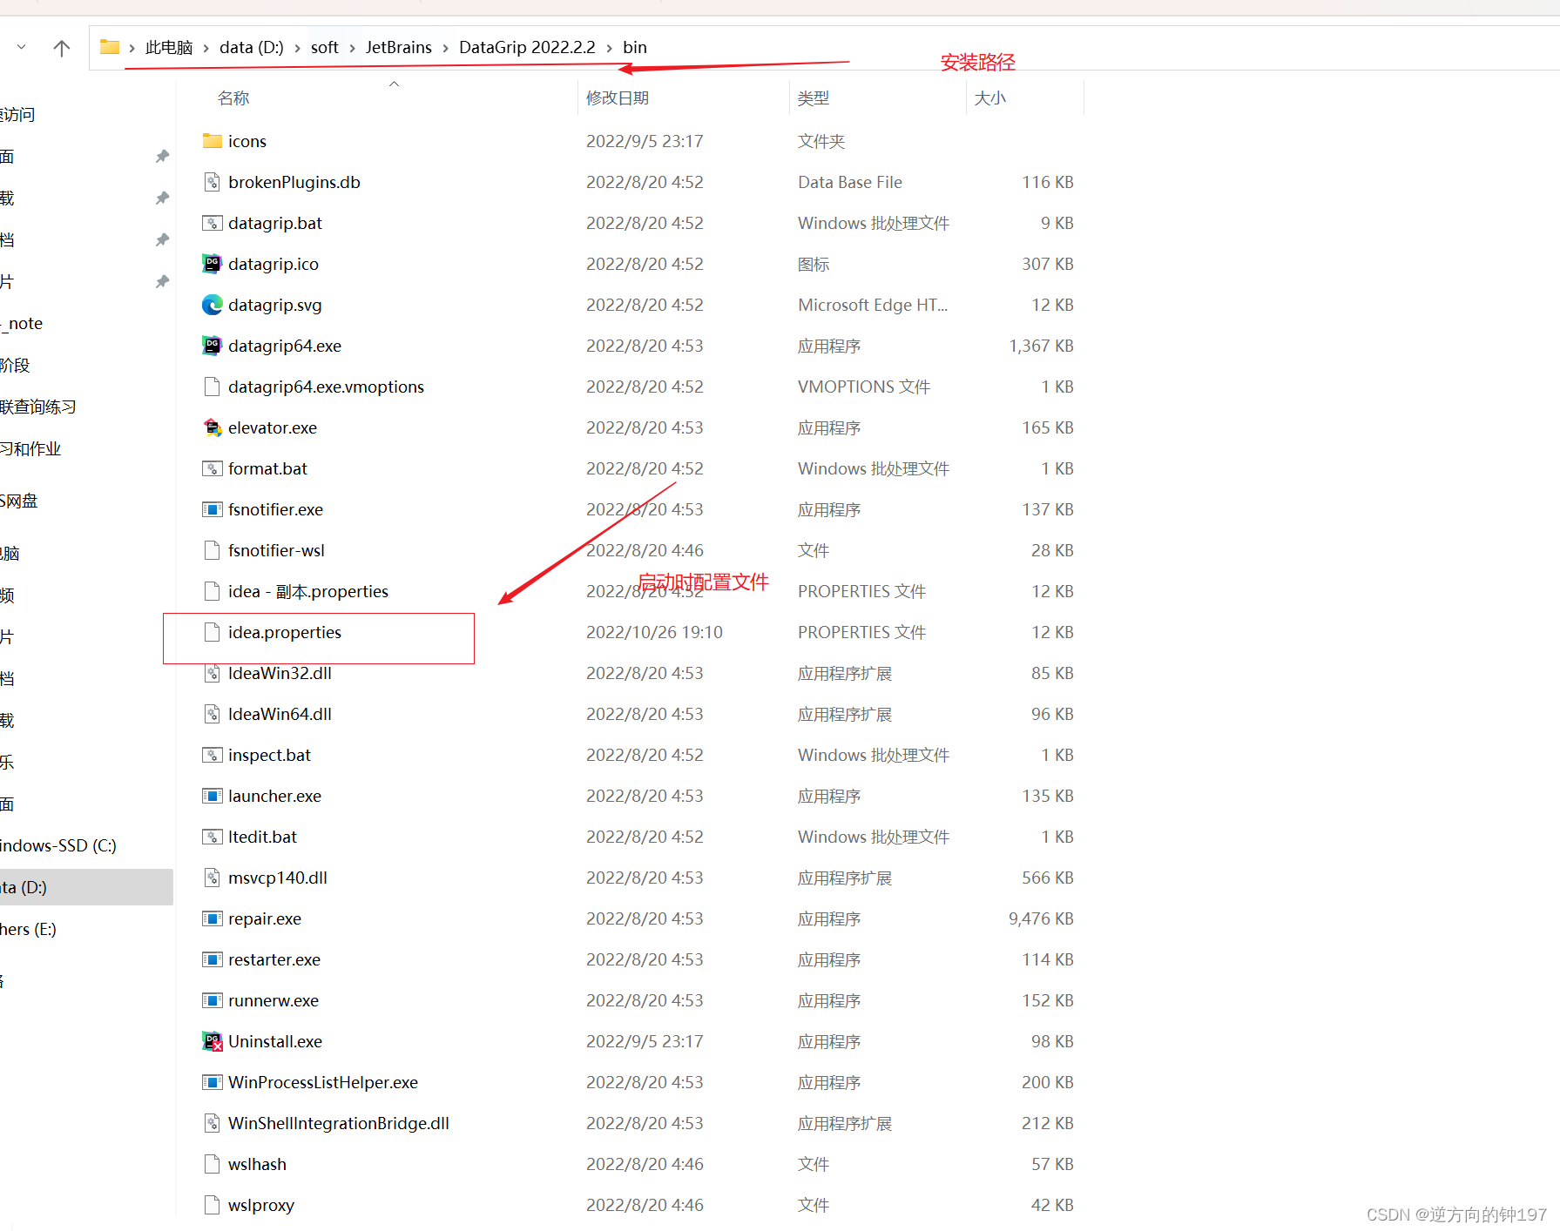Image resolution: width=1560 pixels, height=1231 pixels.
Task: Sort by the 大小 column header
Action: tap(989, 98)
